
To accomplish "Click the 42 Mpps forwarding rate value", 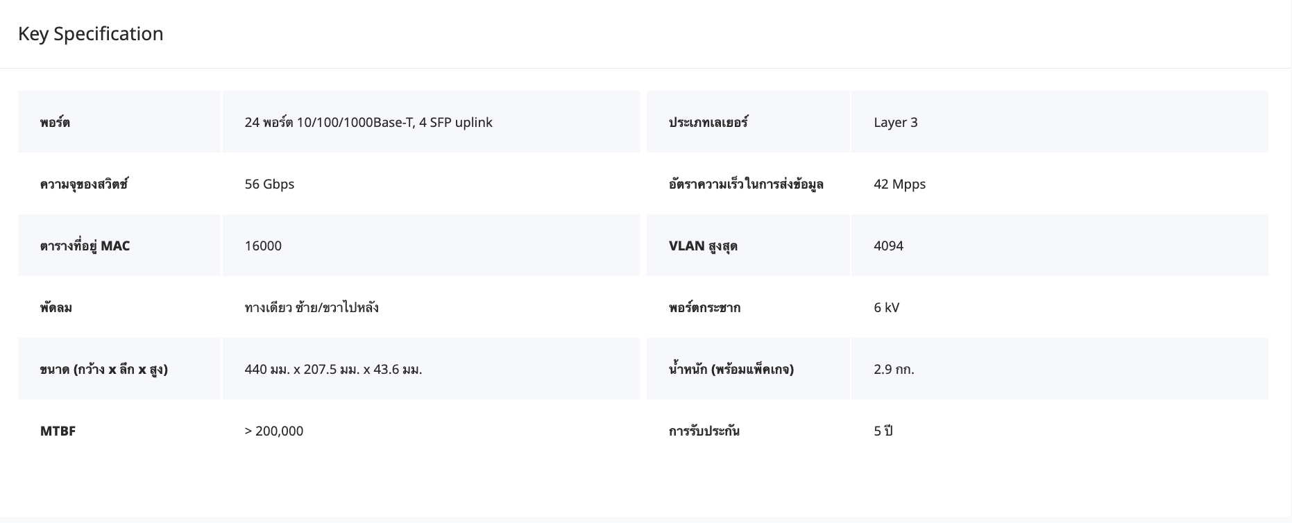I will click(x=899, y=184).
